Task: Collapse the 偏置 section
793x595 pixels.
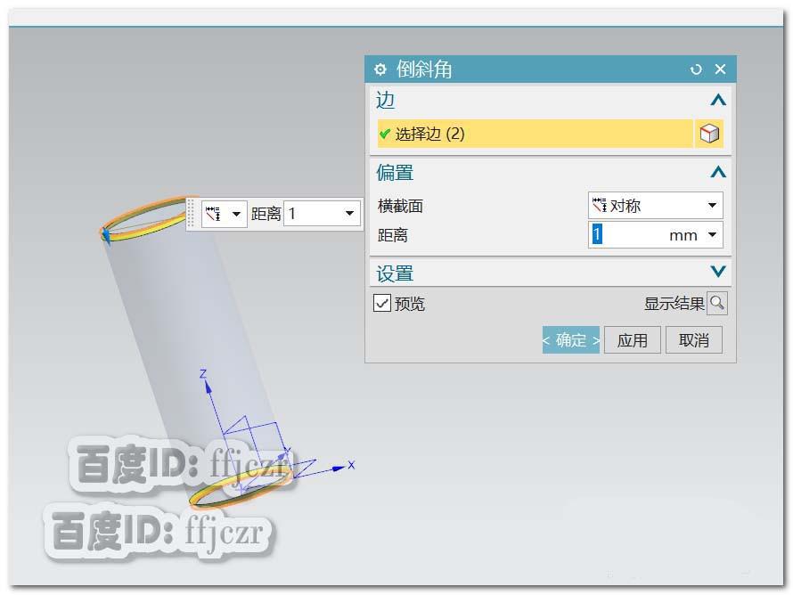Action: coord(718,172)
